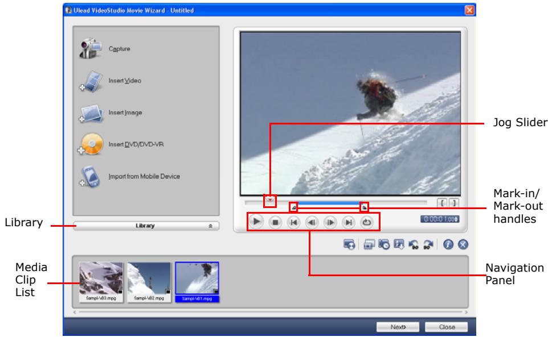Click the Close button at bottom
Viewport: 548px width, 337px height.
pos(446,327)
